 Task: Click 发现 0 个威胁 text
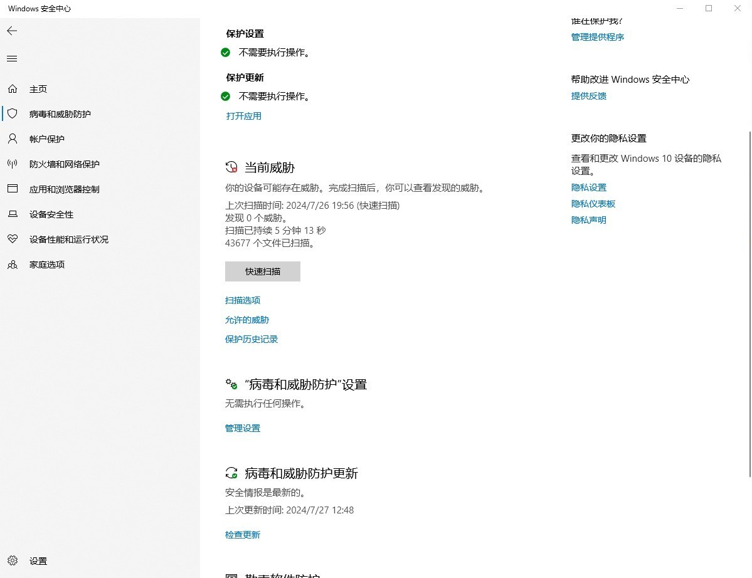(x=256, y=218)
